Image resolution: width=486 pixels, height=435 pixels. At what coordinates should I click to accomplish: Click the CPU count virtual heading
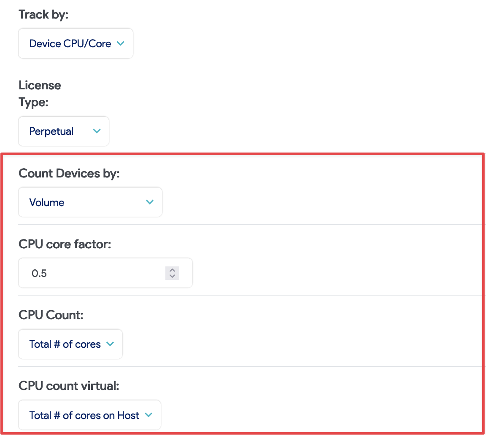point(69,386)
